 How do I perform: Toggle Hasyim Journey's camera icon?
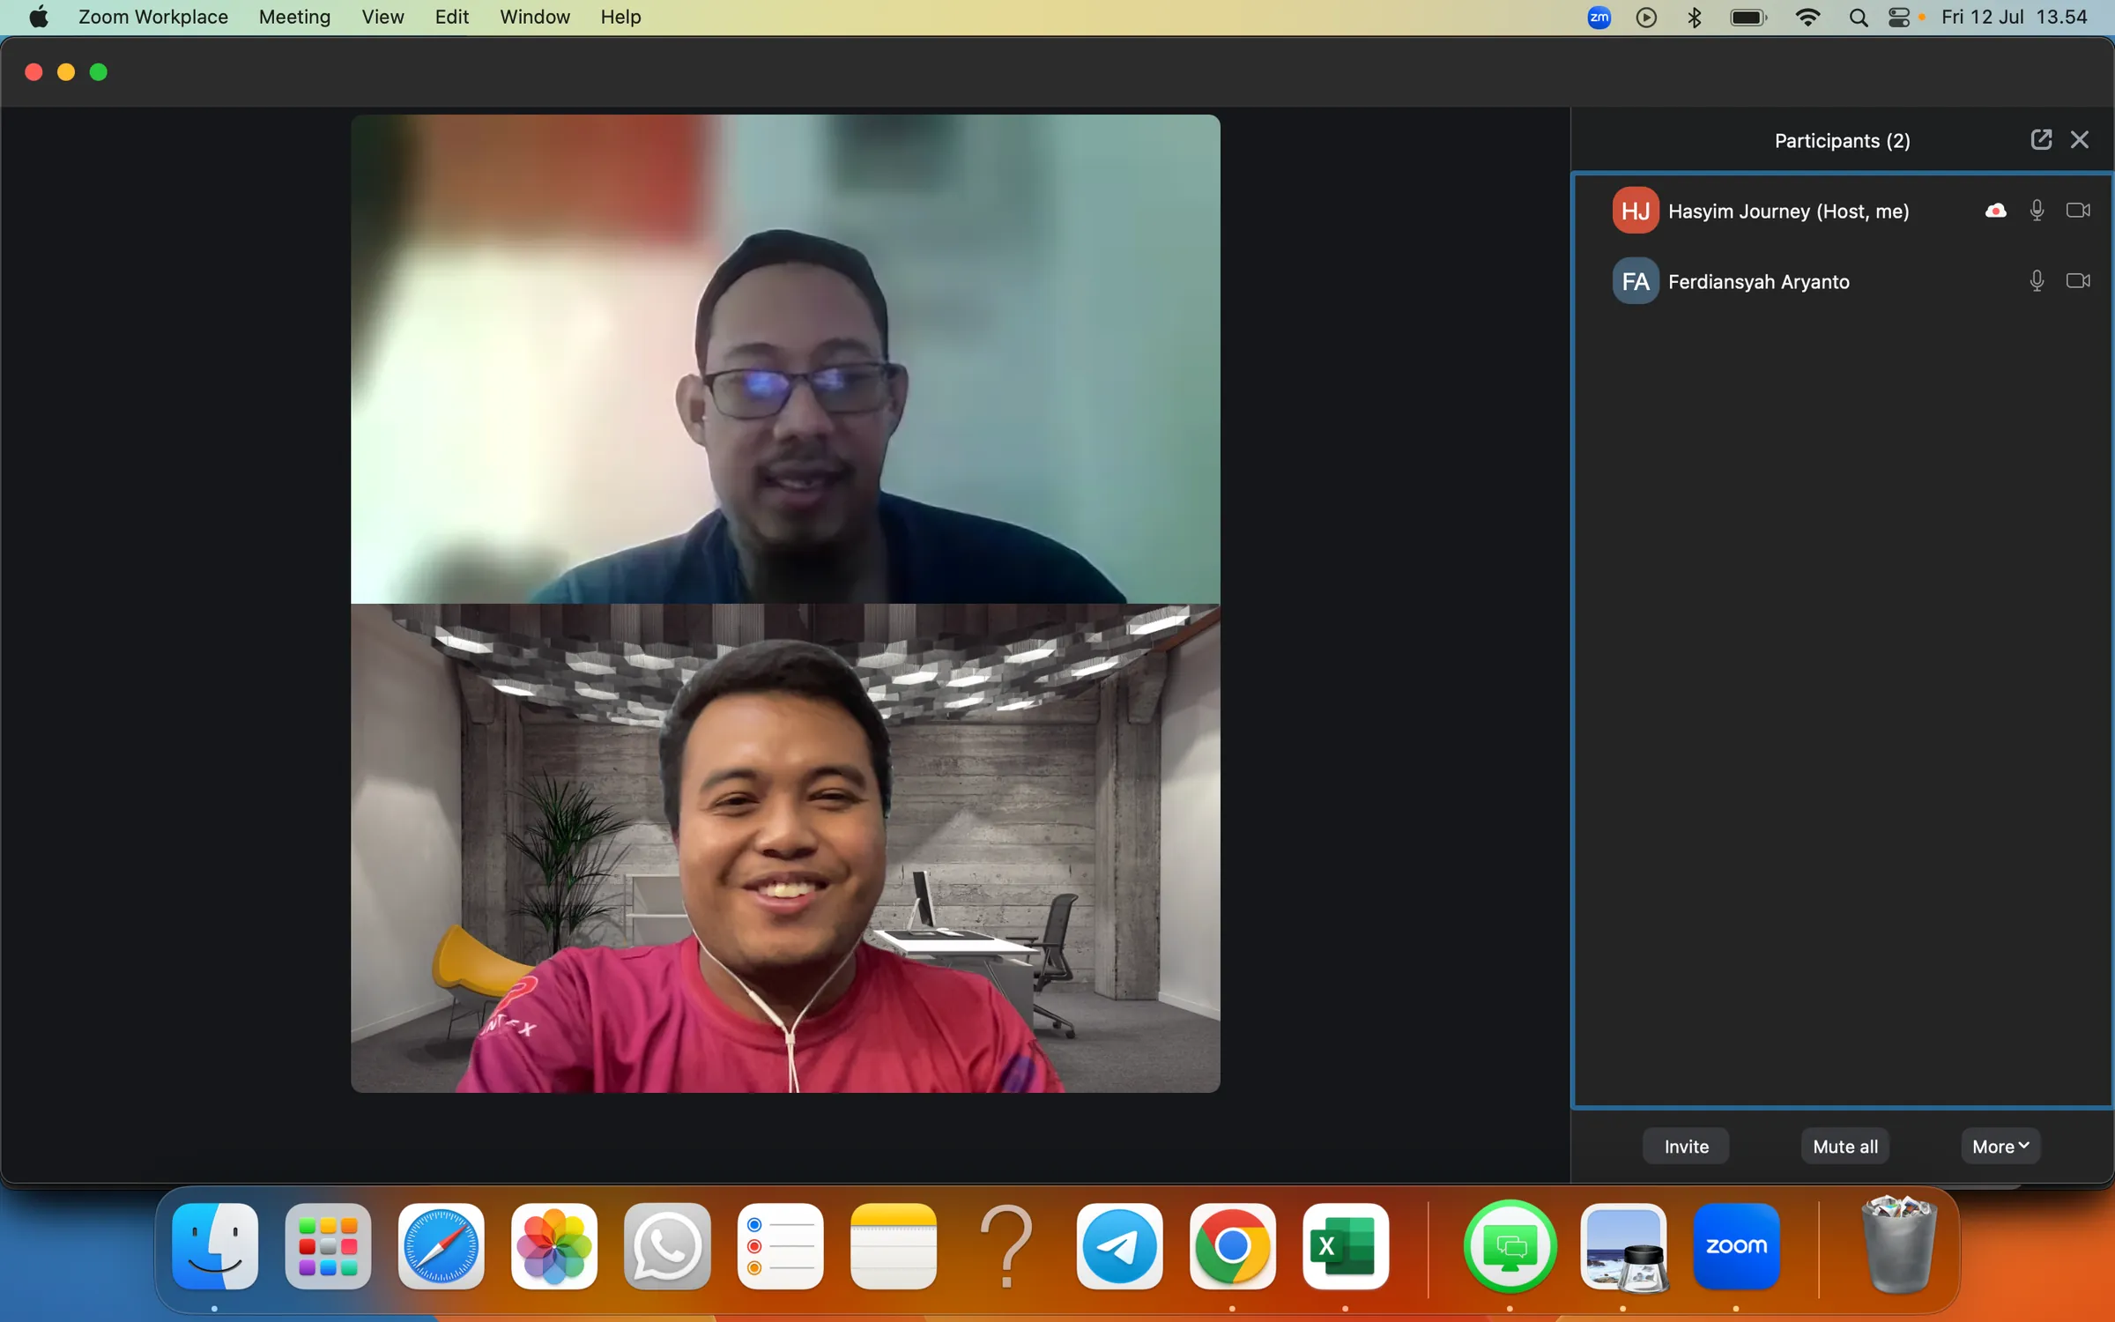[2077, 210]
